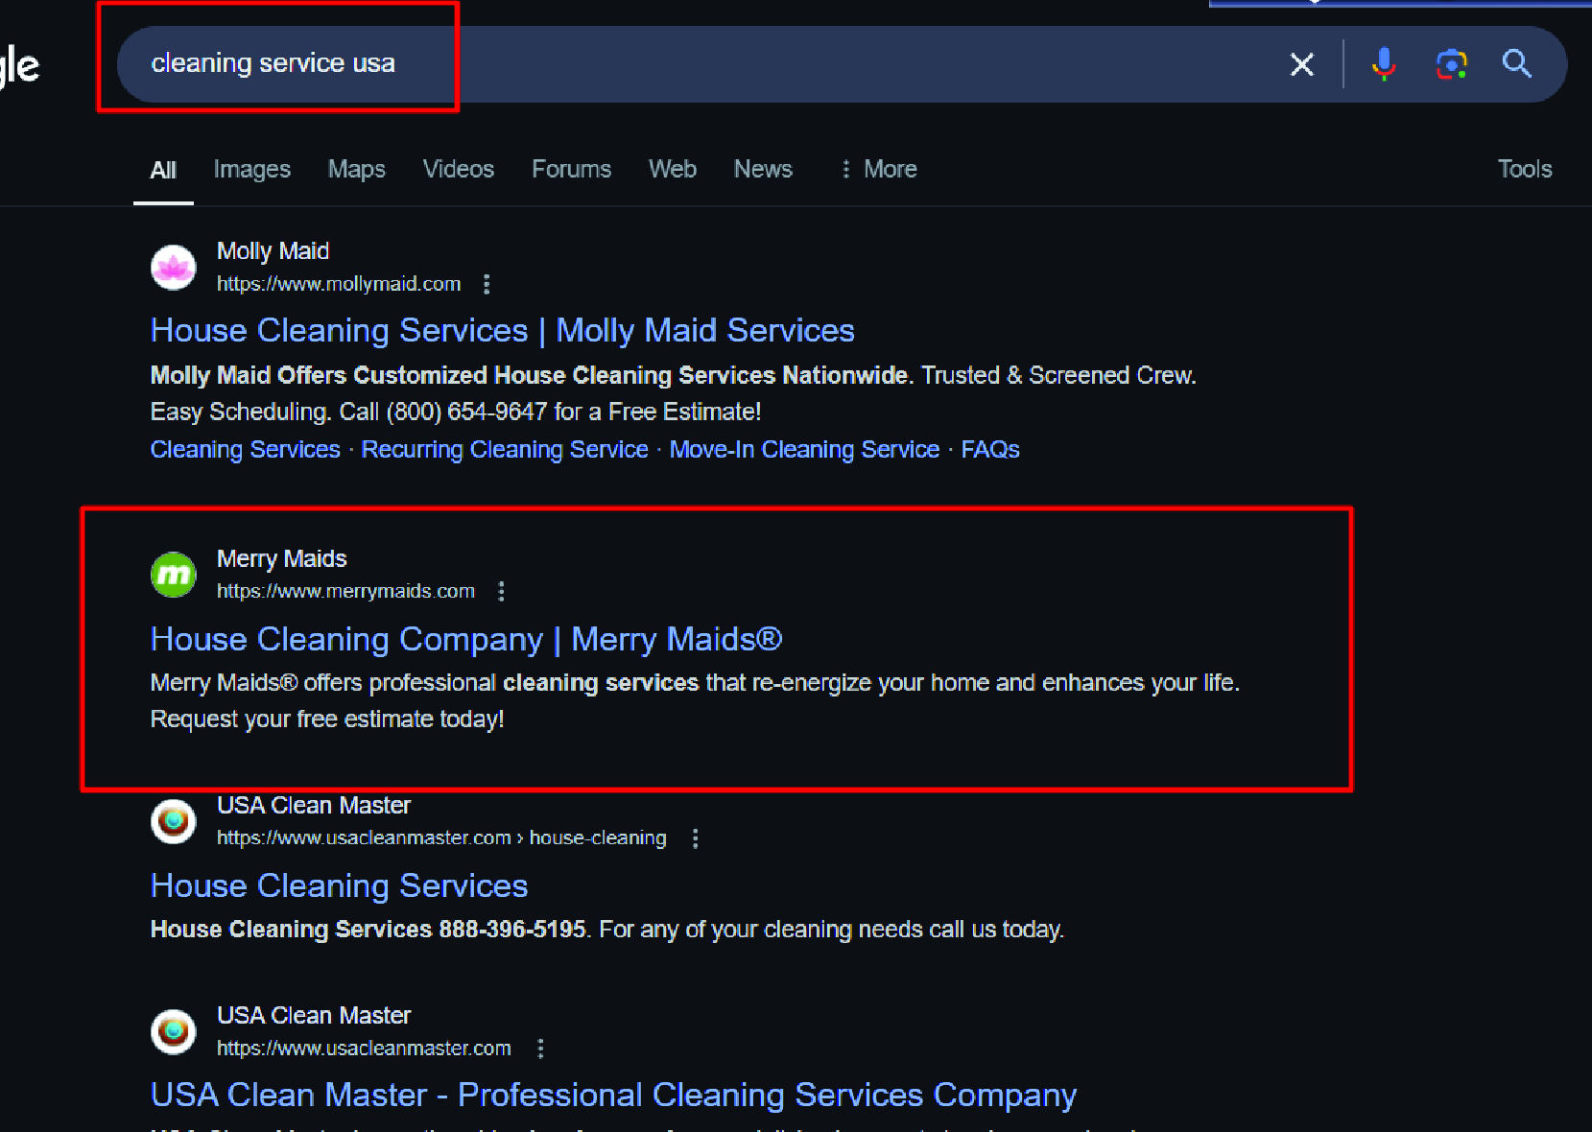
Task: Open the Merry Maids House Cleaning Company result
Action: pyautogui.click(x=465, y=639)
